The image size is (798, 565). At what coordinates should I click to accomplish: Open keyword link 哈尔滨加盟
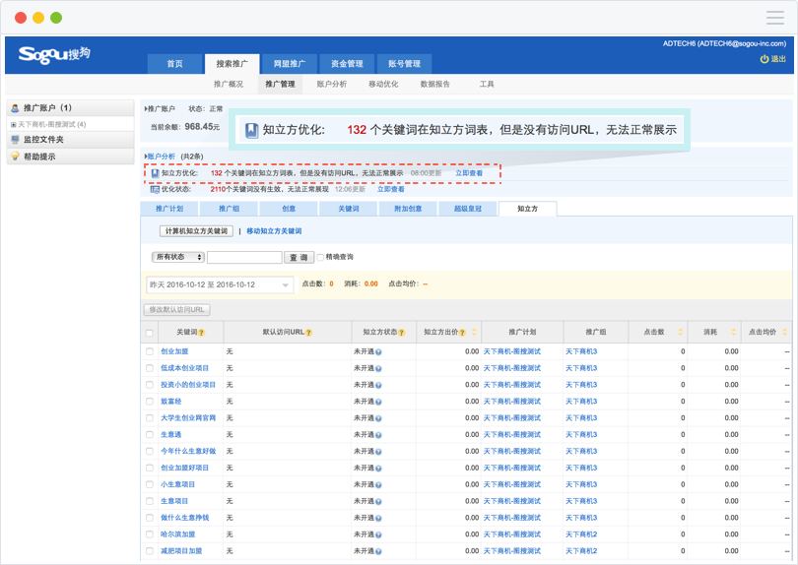coord(178,534)
